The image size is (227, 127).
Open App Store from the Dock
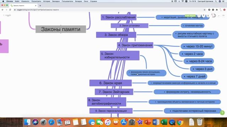[124, 122]
